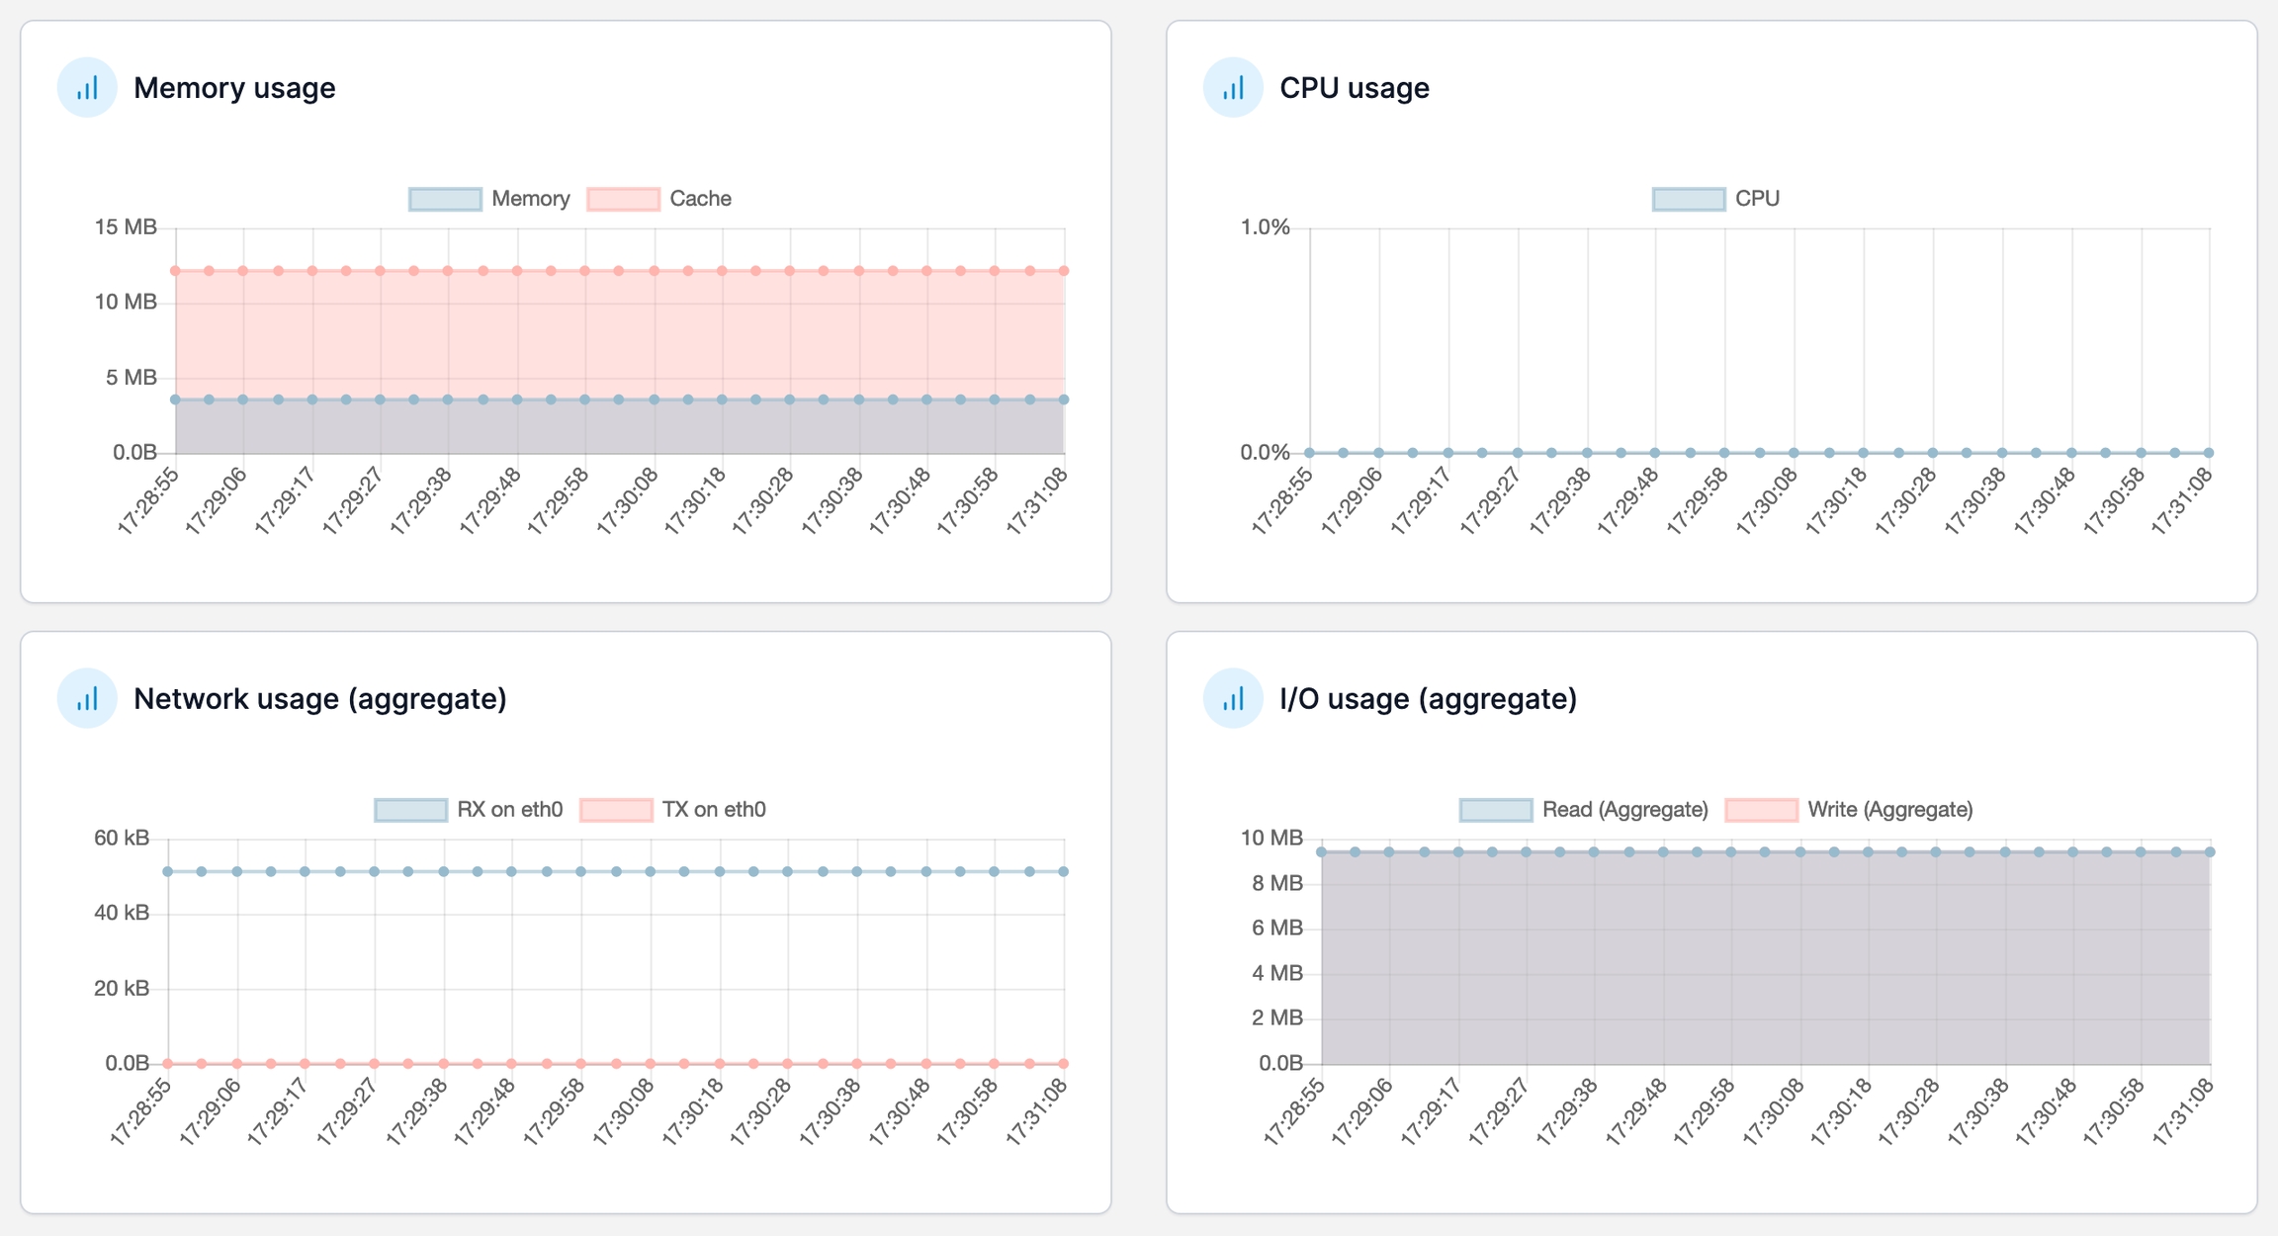Toggle the Memory legend swatch
This screenshot has width=2278, height=1236.
[445, 199]
